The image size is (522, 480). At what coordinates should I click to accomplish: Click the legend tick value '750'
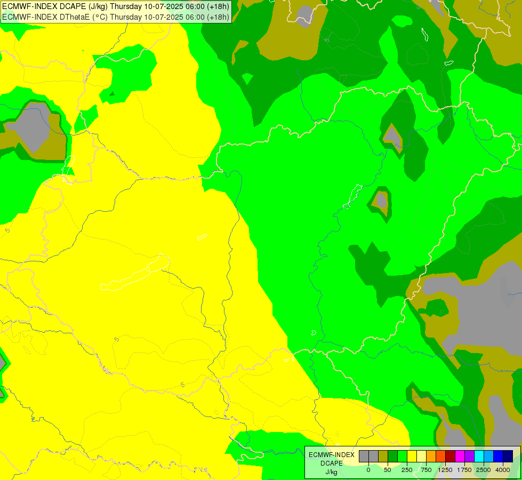(426, 470)
